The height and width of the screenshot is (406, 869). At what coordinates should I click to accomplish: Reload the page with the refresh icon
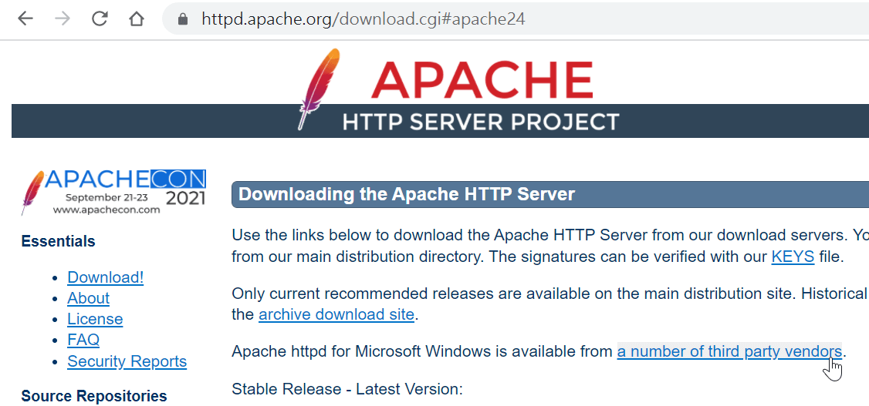(100, 18)
